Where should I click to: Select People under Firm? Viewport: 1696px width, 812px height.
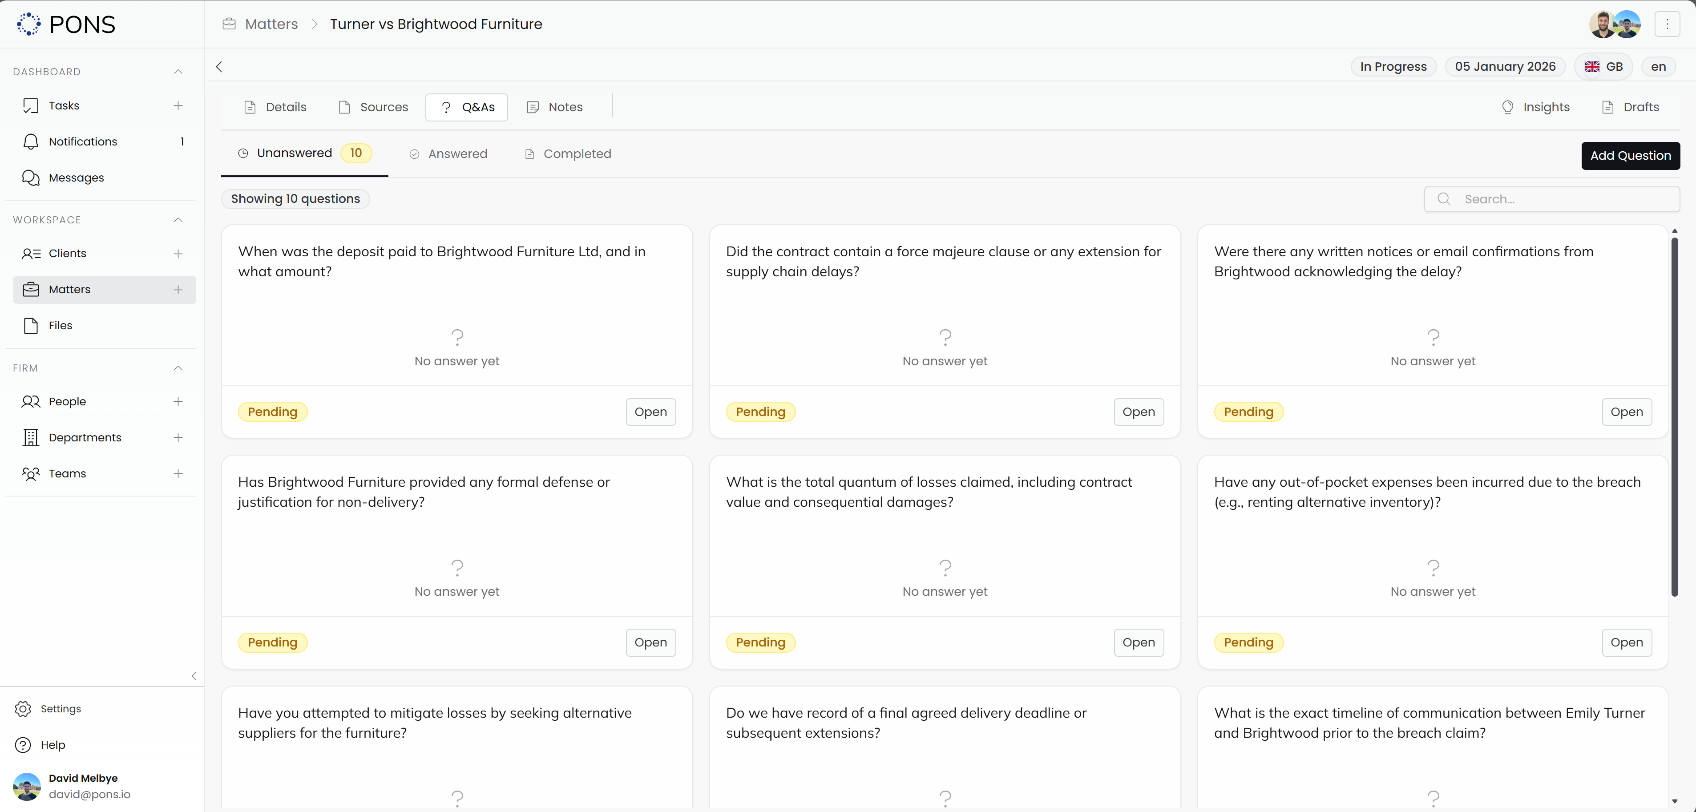(68, 402)
